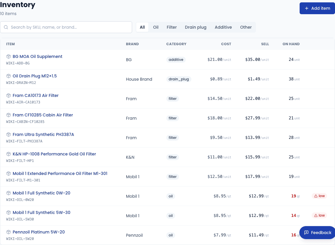Screen dimensions: 335x245
Task: Show all inventory categories with the All tab
Action: click(x=142, y=27)
